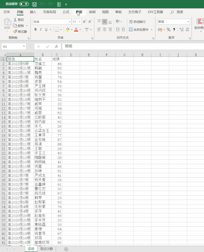Toggle the AutoSave switch

pos(24,4)
